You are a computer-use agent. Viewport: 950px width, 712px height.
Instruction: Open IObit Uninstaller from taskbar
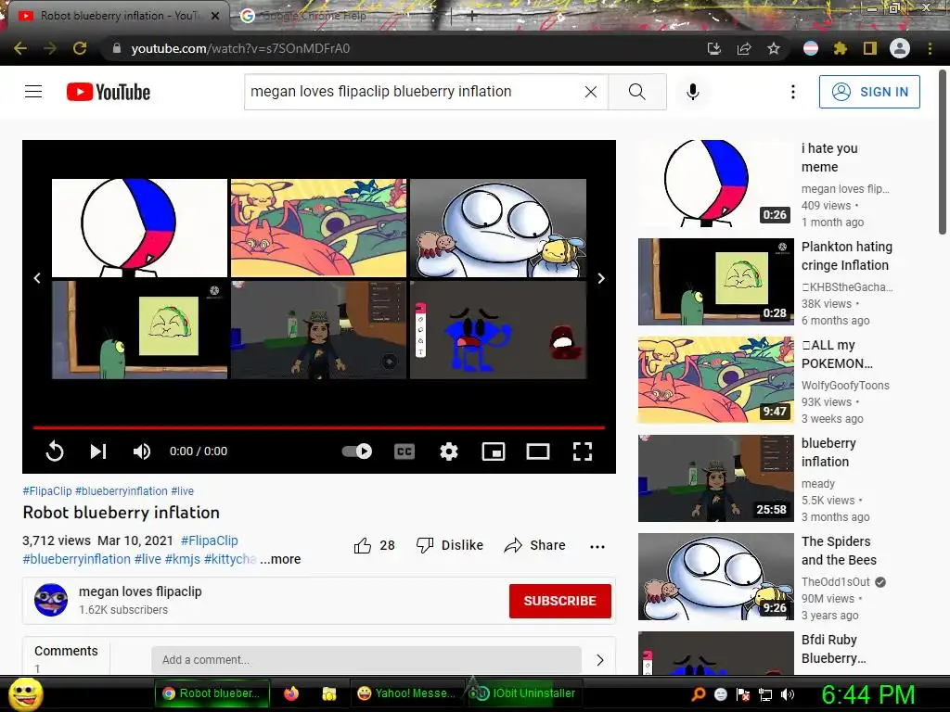pos(525,693)
